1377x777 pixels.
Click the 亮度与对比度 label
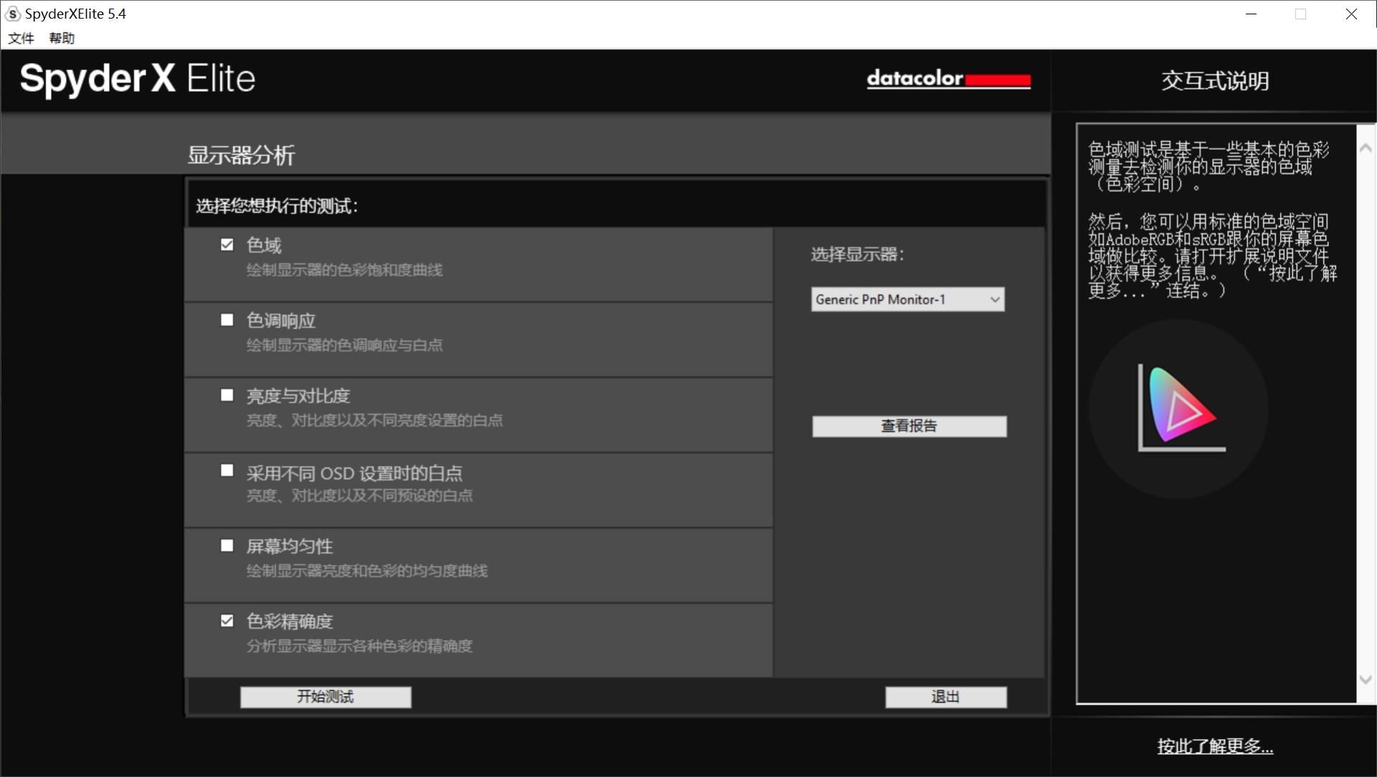point(298,396)
